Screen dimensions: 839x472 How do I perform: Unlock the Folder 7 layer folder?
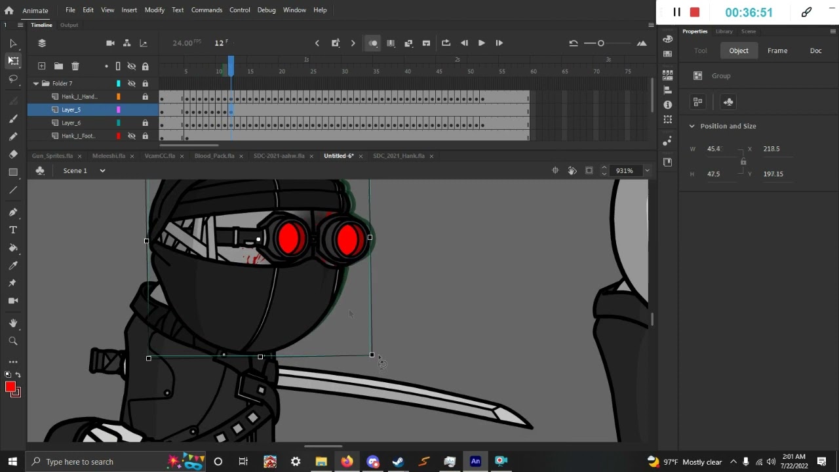tap(145, 83)
